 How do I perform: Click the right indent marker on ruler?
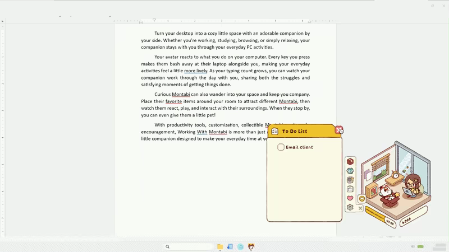(309, 22)
